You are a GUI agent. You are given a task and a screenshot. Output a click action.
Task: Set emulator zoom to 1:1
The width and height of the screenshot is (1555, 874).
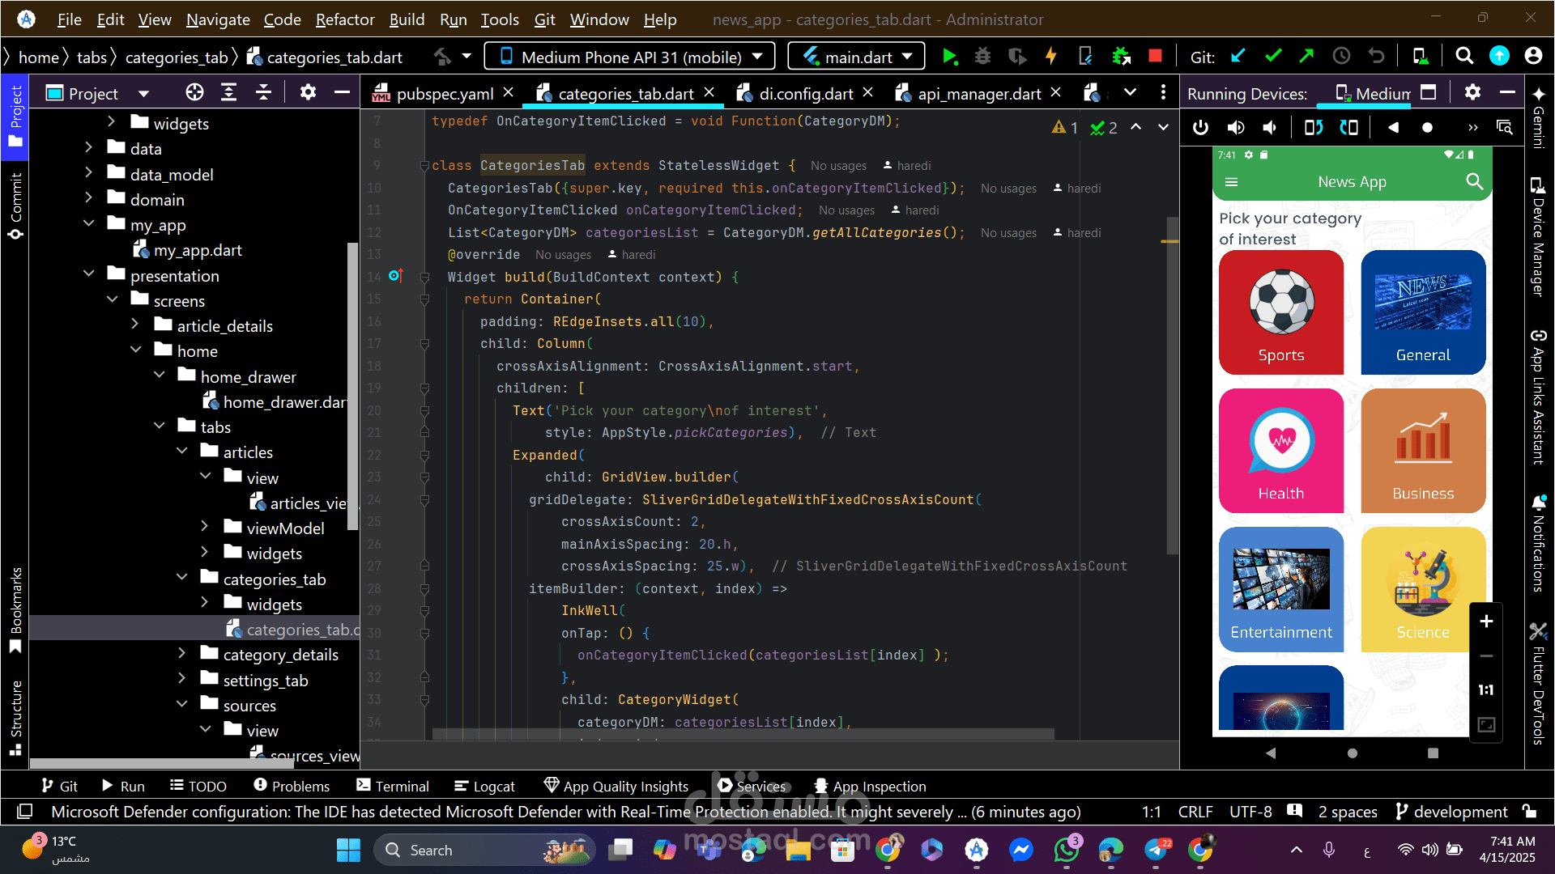[1486, 690]
